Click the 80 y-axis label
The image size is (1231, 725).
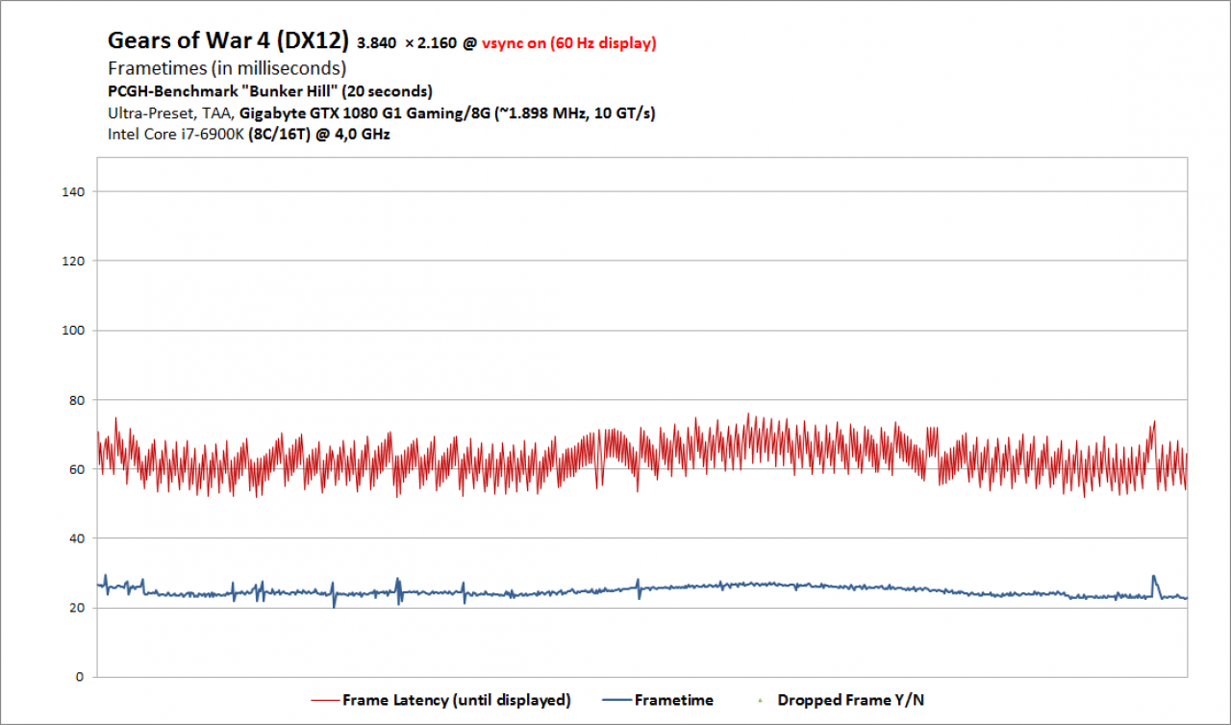(x=77, y=400)
